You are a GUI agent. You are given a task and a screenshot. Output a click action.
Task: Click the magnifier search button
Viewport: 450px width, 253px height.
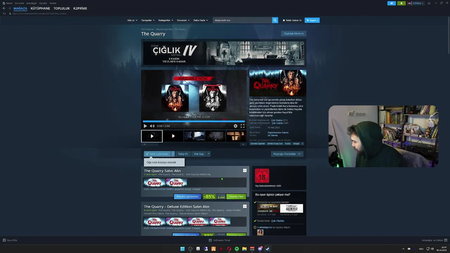[x=275, y=20]
